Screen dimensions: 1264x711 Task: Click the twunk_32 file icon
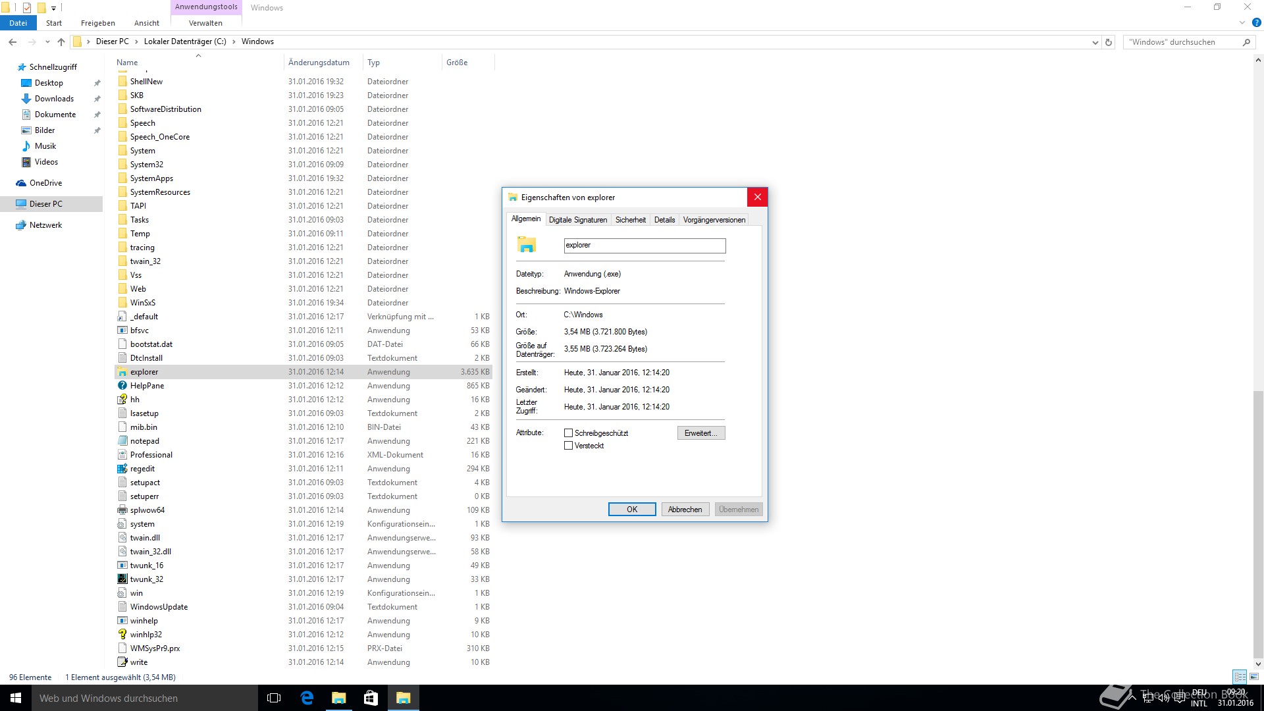pyautogui.click(x=122, y=579)
